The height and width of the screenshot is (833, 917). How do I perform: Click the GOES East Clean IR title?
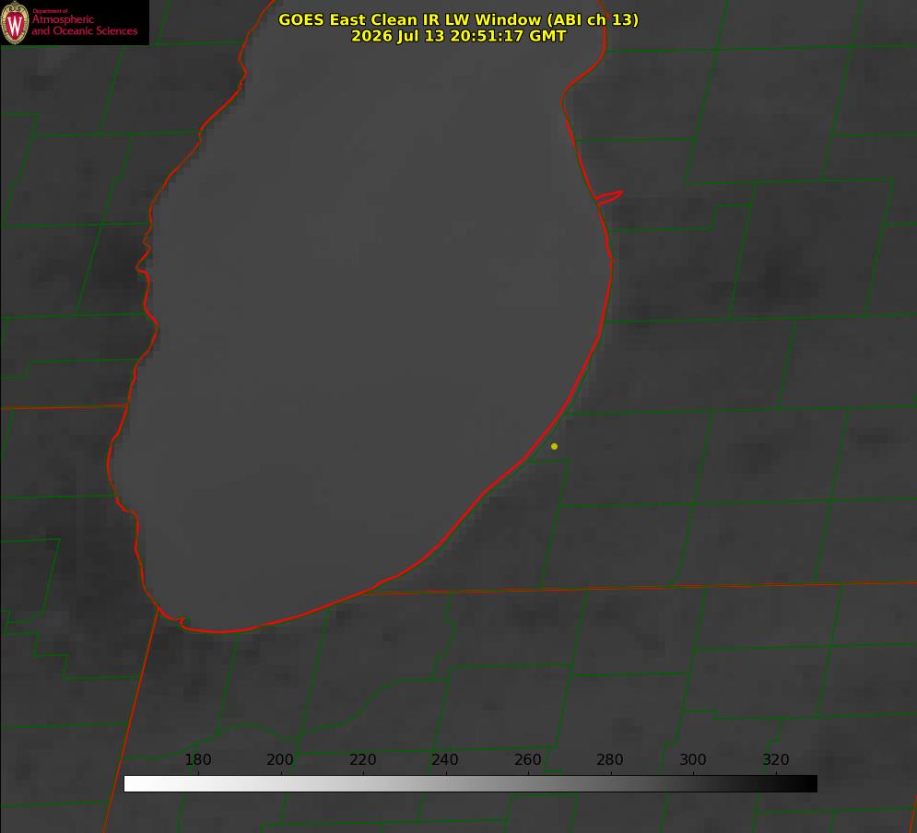458,20
